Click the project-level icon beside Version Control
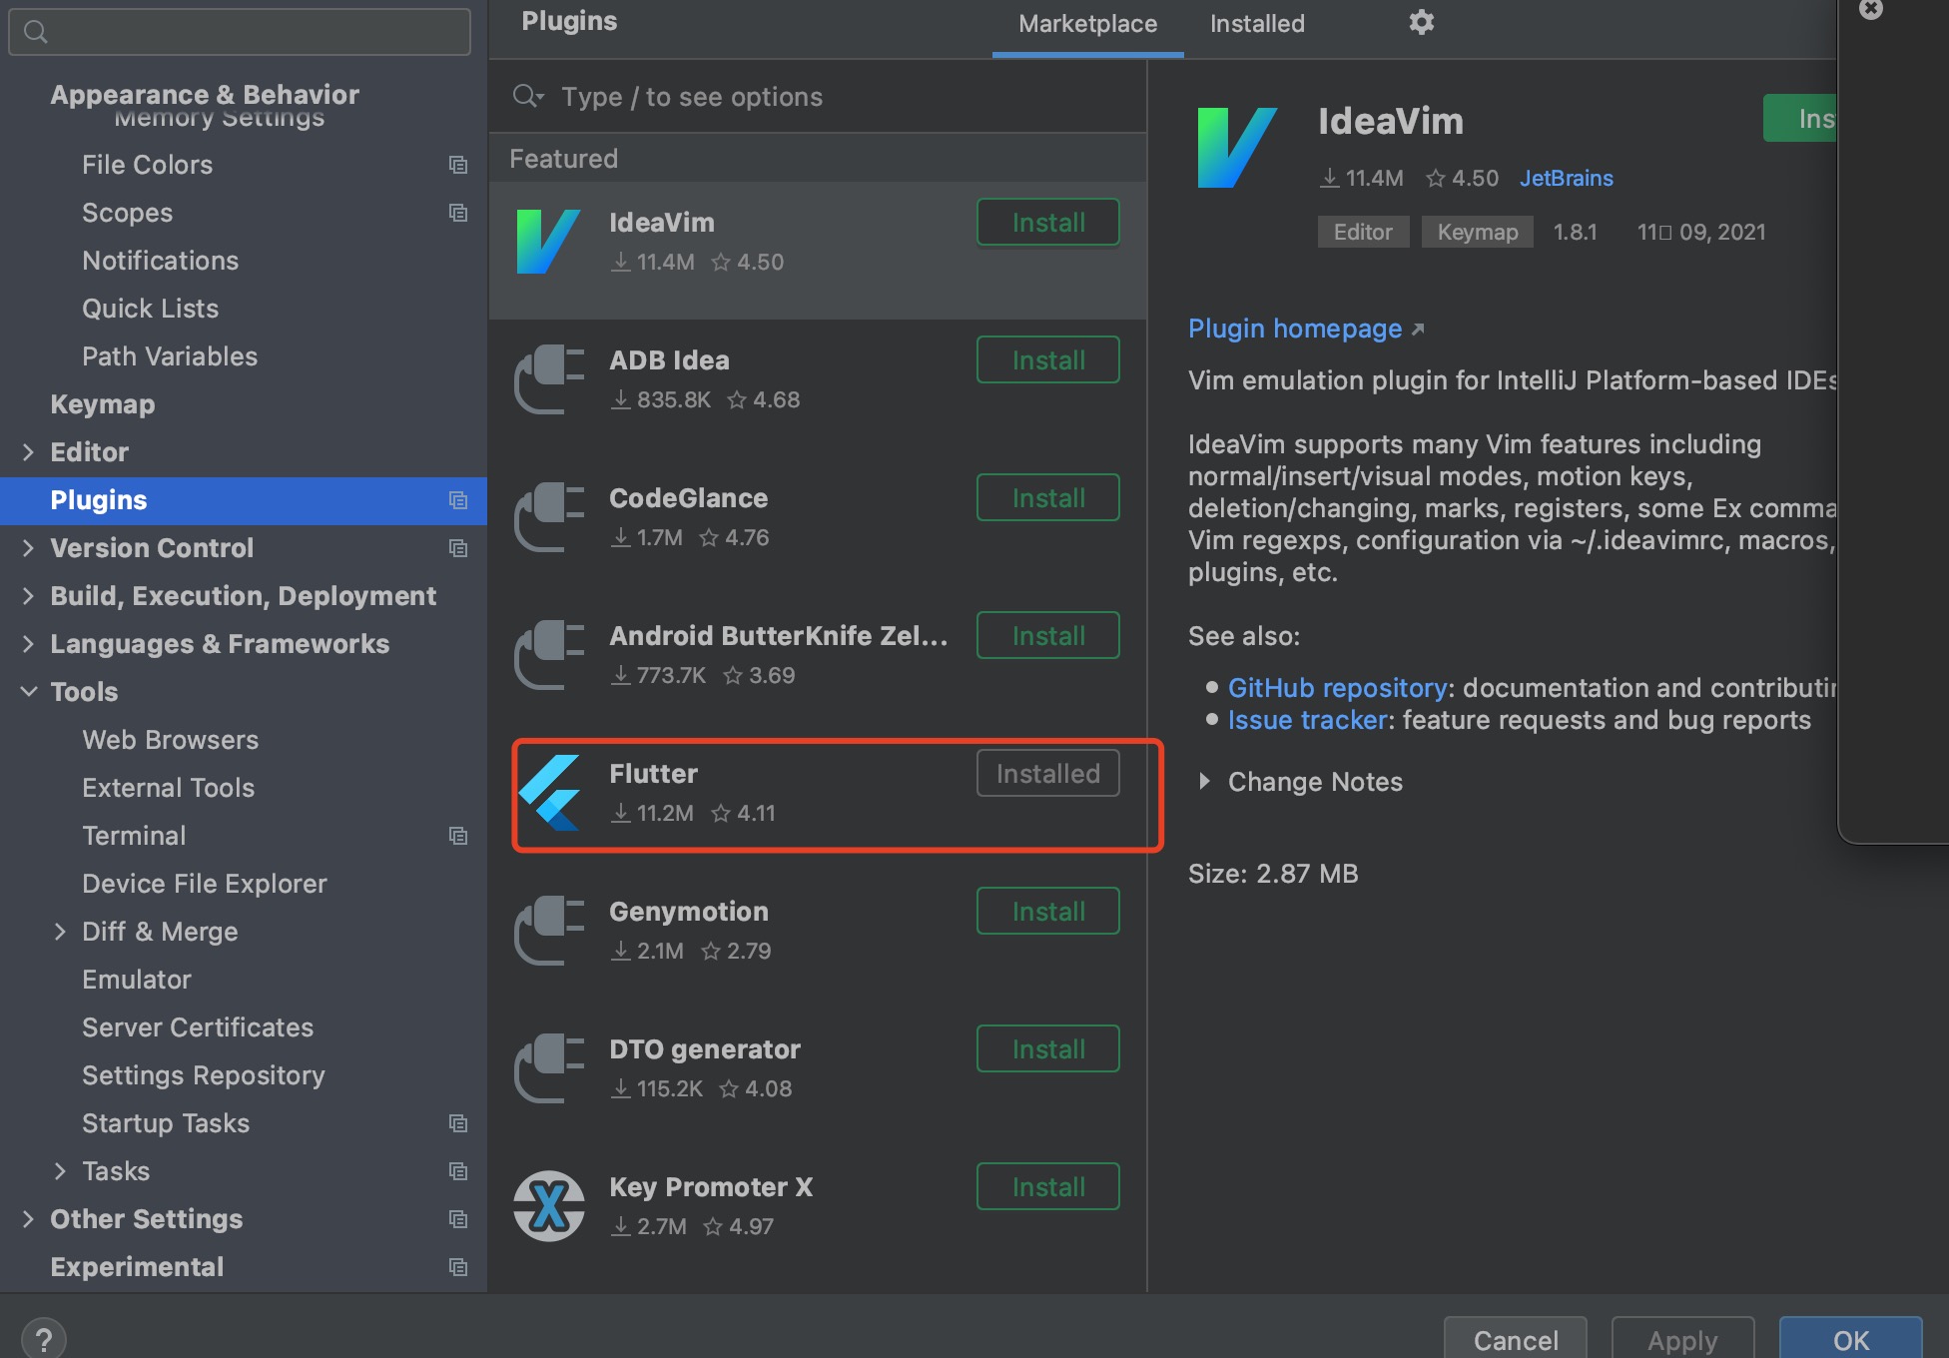This screenshot has height=1358, width=1949. pos(458,548)
